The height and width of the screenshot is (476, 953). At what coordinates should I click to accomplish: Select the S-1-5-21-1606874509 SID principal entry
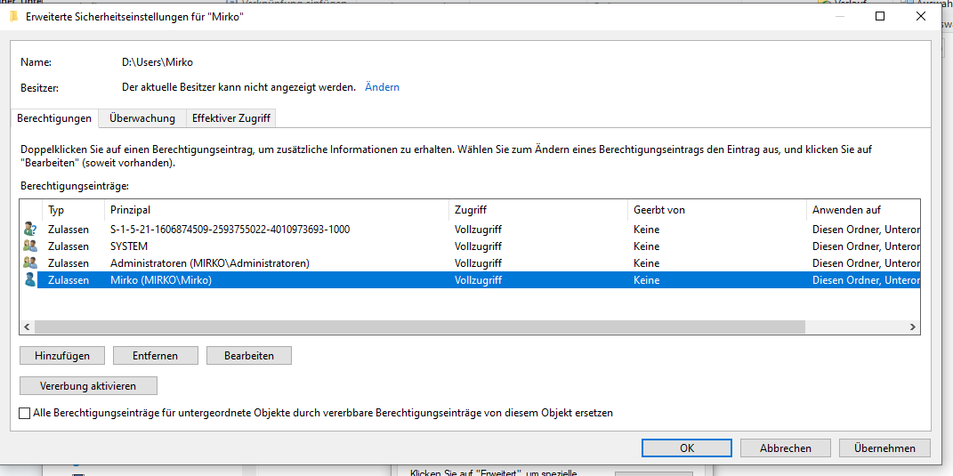[x=230, y=230]
